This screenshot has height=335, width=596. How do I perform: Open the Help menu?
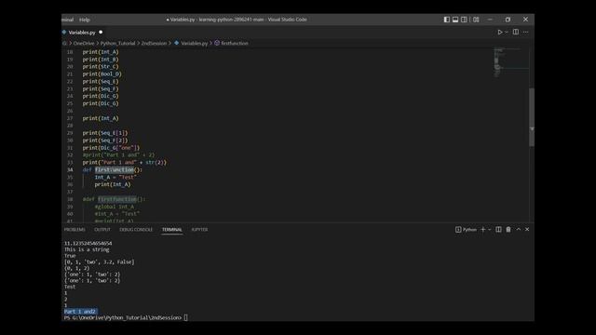85,20
